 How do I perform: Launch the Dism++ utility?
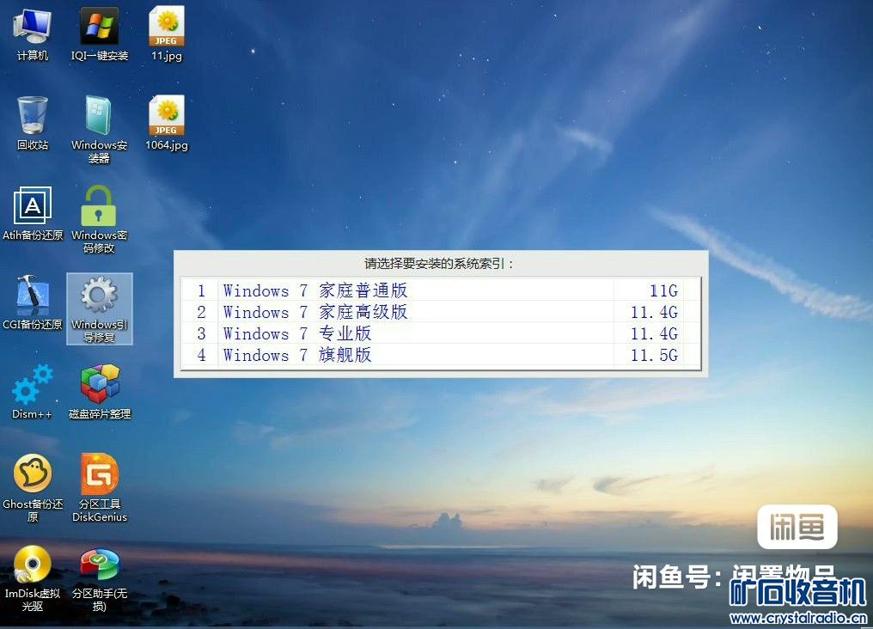(x=33, y=392)
